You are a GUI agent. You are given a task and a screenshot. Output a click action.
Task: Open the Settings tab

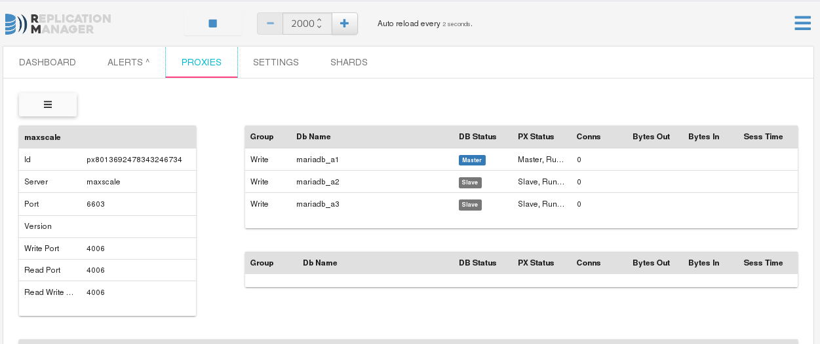276,62
